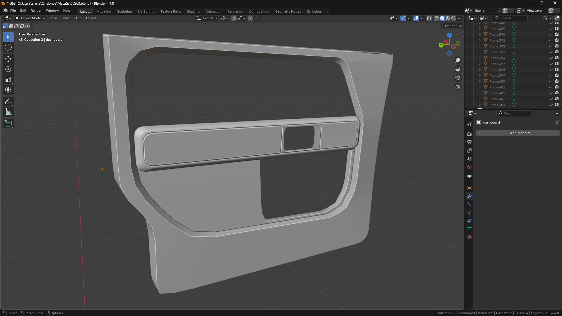Screen dimensions: 562x316
Task: Select the Measure ruler tool
Action: click(x=8, y=112)
